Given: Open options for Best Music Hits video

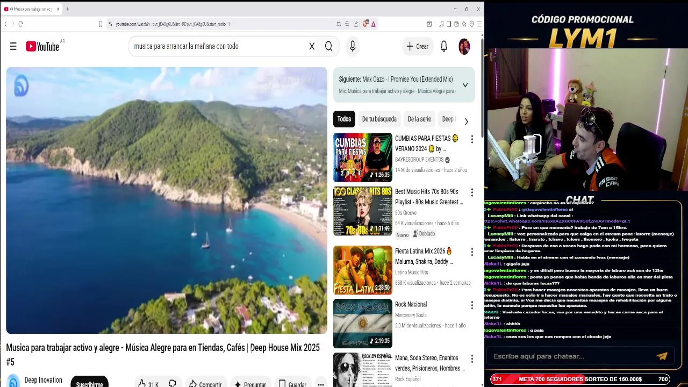Looking at the screenshot, I should click(472, 192).
